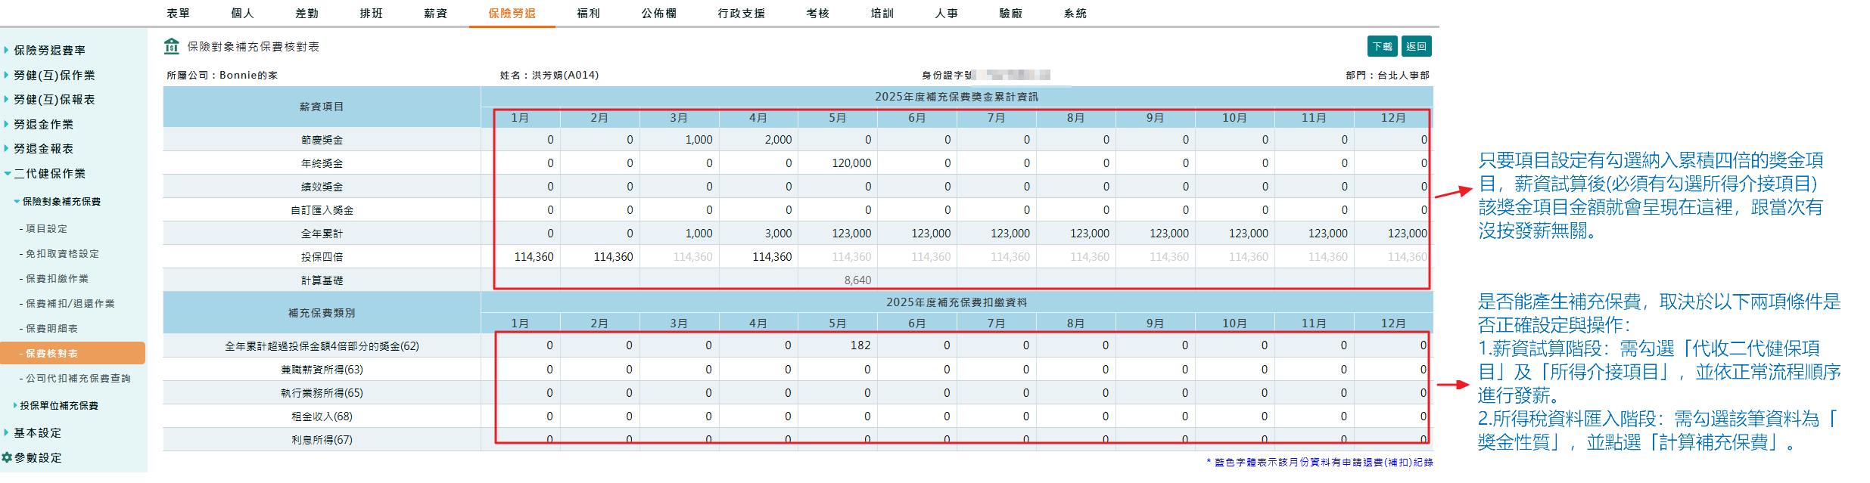Viewport: 1870px width, 483px height.
Task: Click the 2,000 value in 節慶獎金 row
Action: point(778,139)
